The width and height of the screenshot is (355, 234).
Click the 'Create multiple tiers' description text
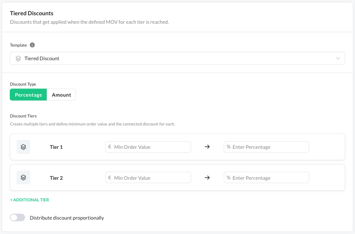coord(93,124)
